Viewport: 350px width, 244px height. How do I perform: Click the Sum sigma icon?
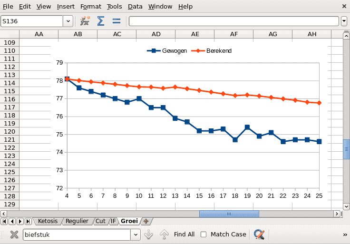coord(101,21)
